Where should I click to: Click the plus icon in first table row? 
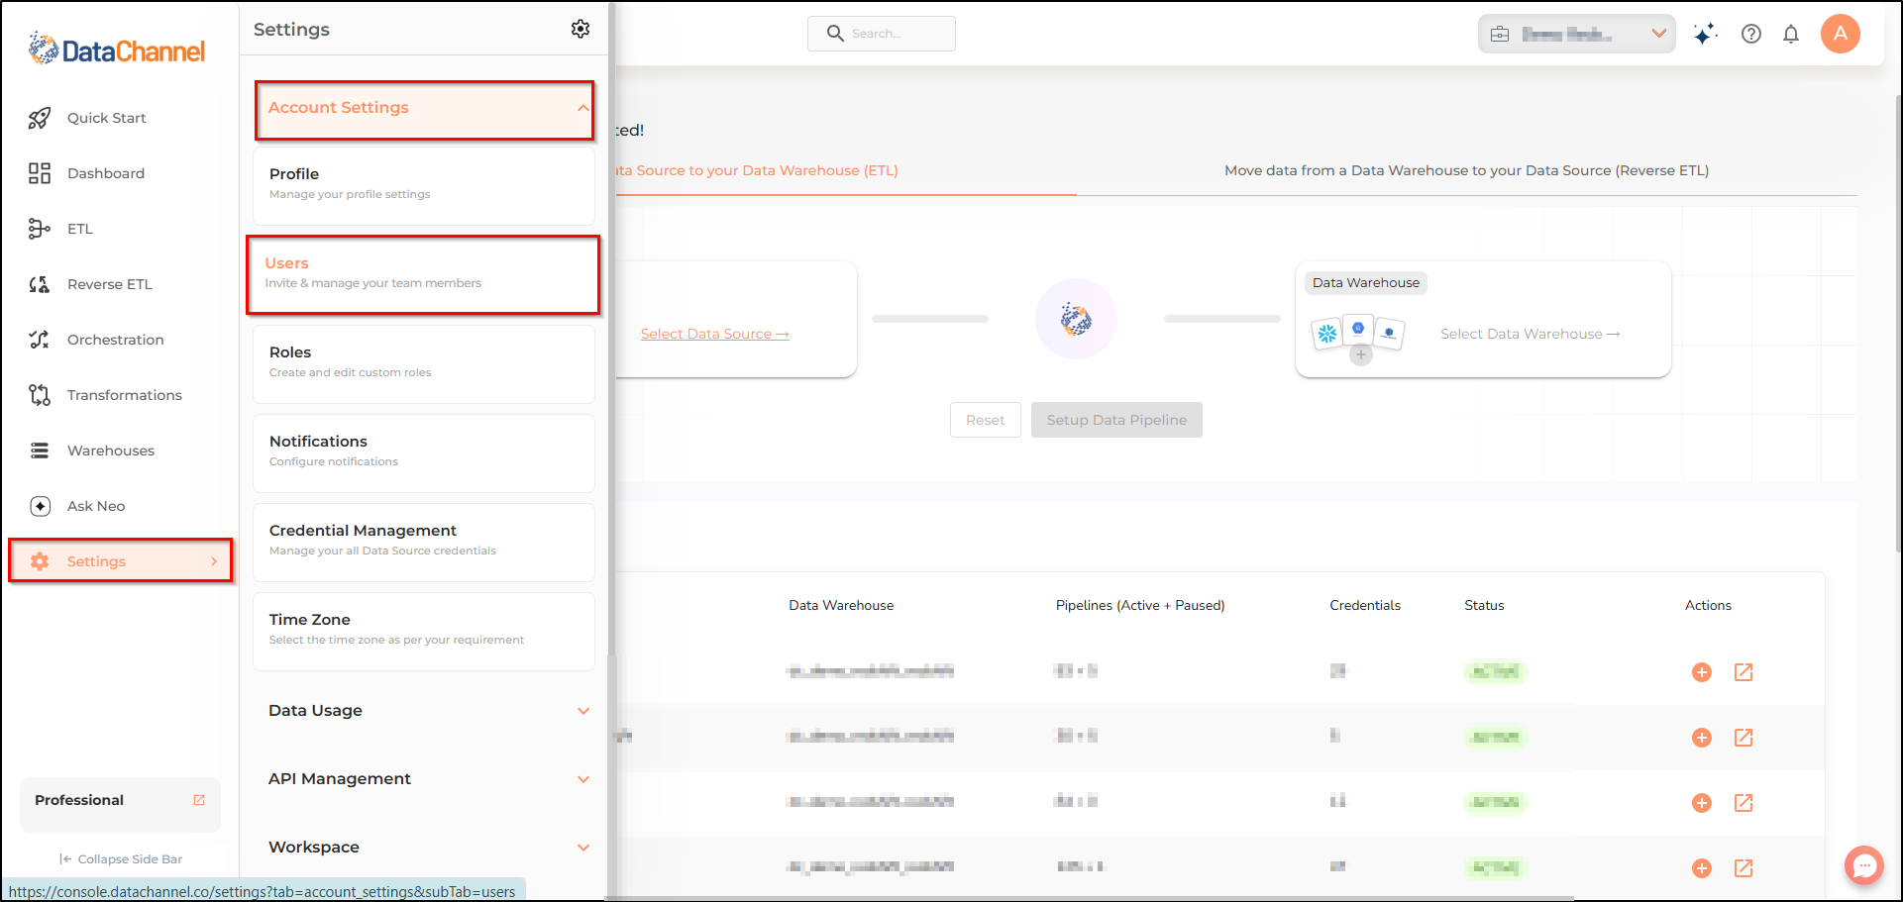click(x=1702, y=672)
